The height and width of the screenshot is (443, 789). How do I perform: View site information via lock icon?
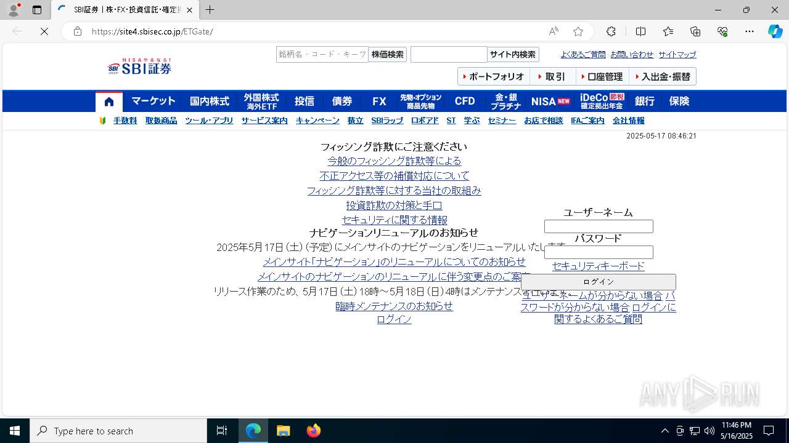point(78,31)
